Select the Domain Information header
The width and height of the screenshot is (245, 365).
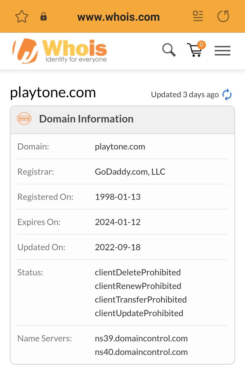86,119
